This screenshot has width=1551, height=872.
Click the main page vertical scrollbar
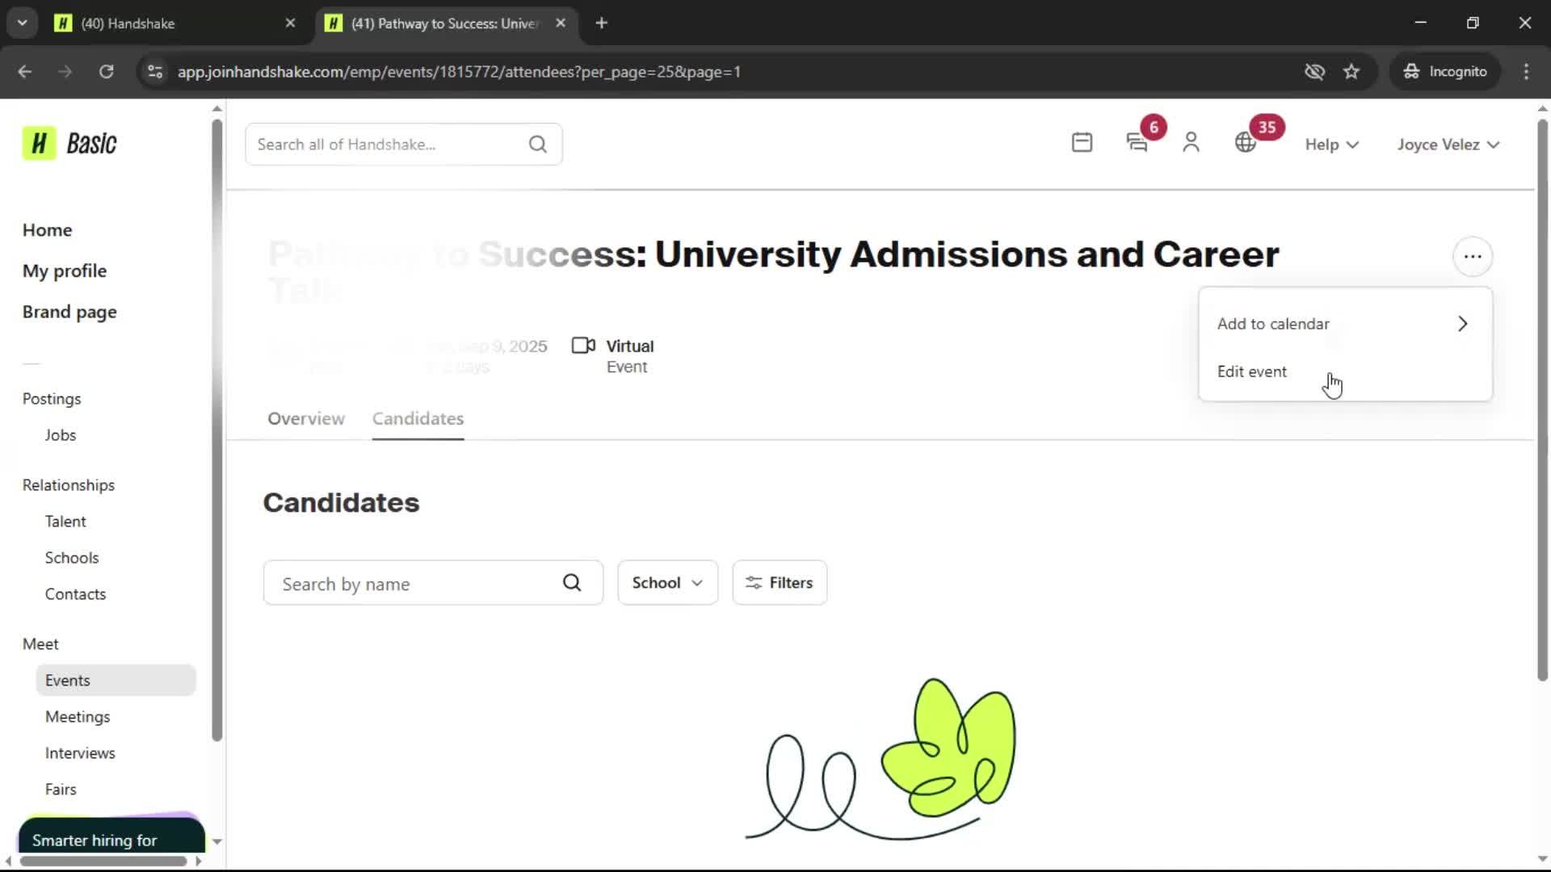pos(1542,400)
